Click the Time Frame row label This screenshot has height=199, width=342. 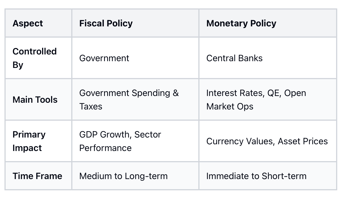point(38,176)
